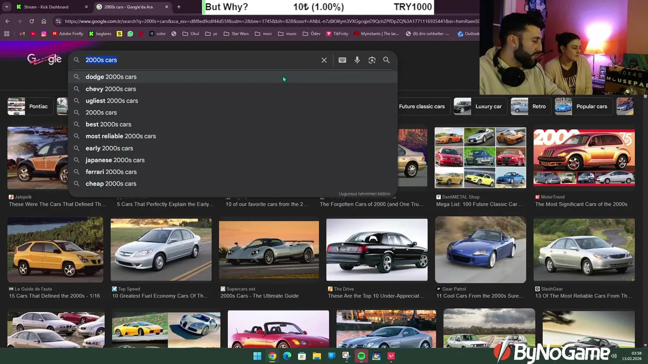The height and width of the screenshot is (364, 648).
Task: Open the MotorTrend Most Significant Cars image
Action: (584, 157)
